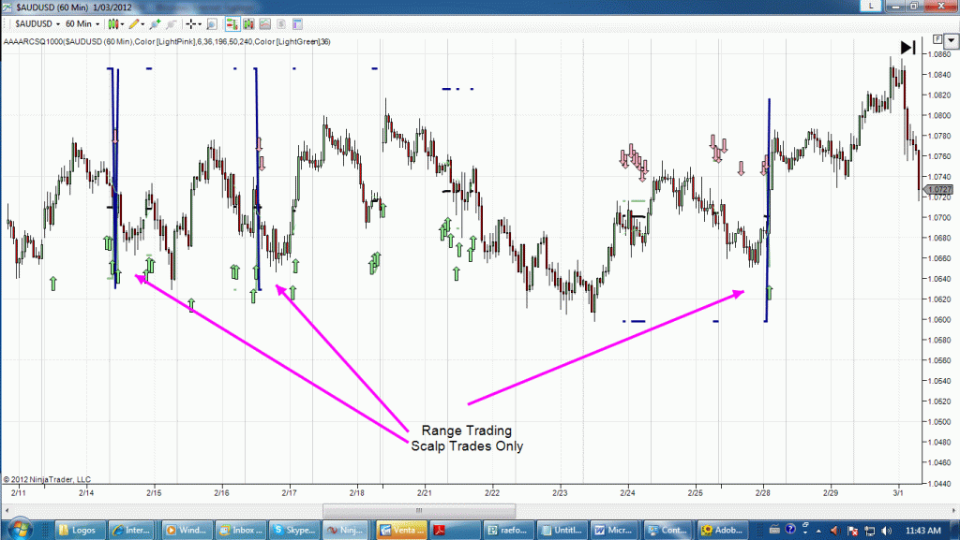960x540 pixels.
Task: Switch to the Cont... taskbar item
Action: (667, 531)
